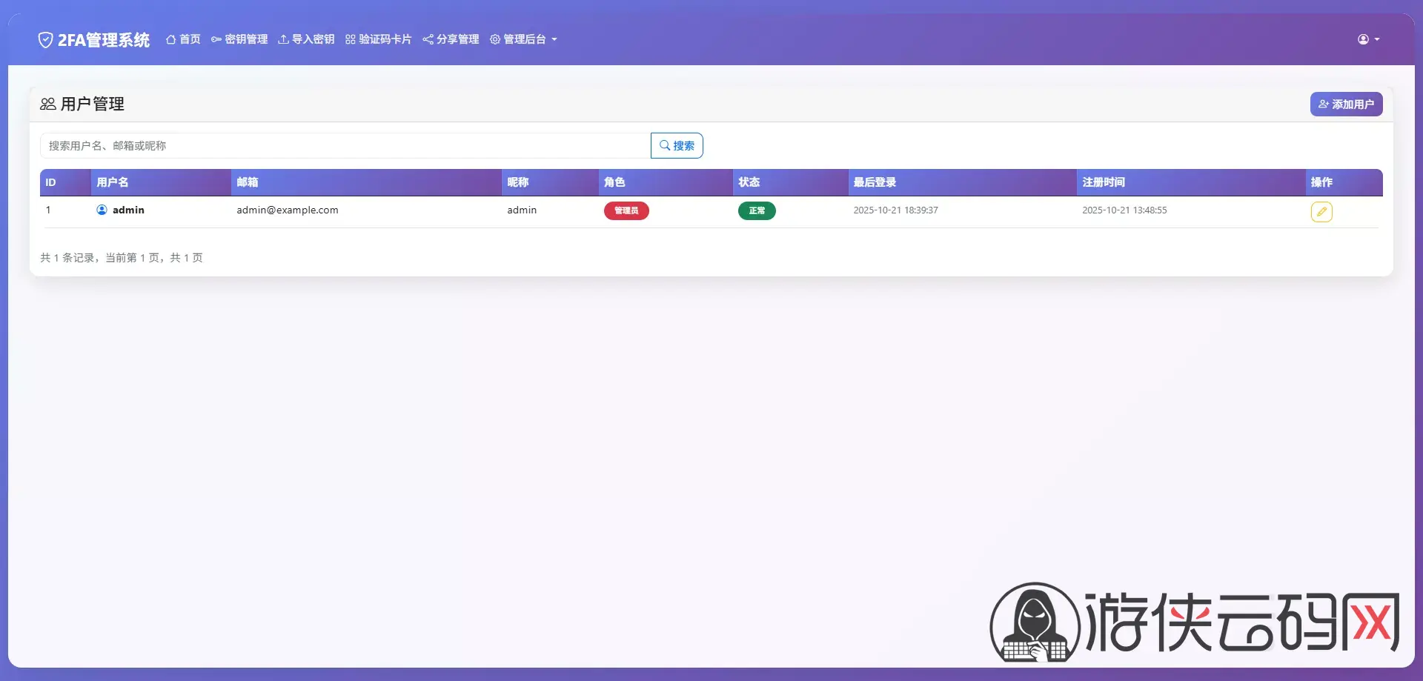The image size is (1423, 681).
Task: Click the 最后登录 column header
Action: 875,182
